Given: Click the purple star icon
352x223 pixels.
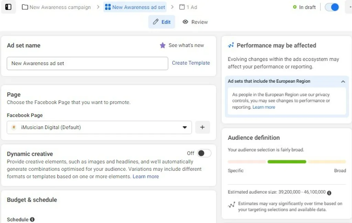Looking at the screenshot, I should pos(163,45).
